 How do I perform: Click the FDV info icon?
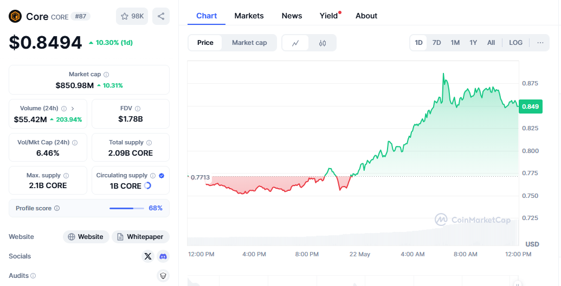click(x=138, y=109)
